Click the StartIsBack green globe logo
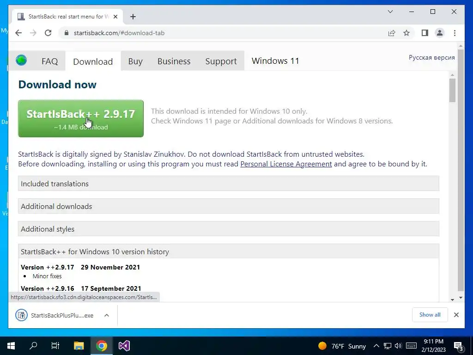Image resolution: width=473 pixels, height=355 pixels. point(21,60)
